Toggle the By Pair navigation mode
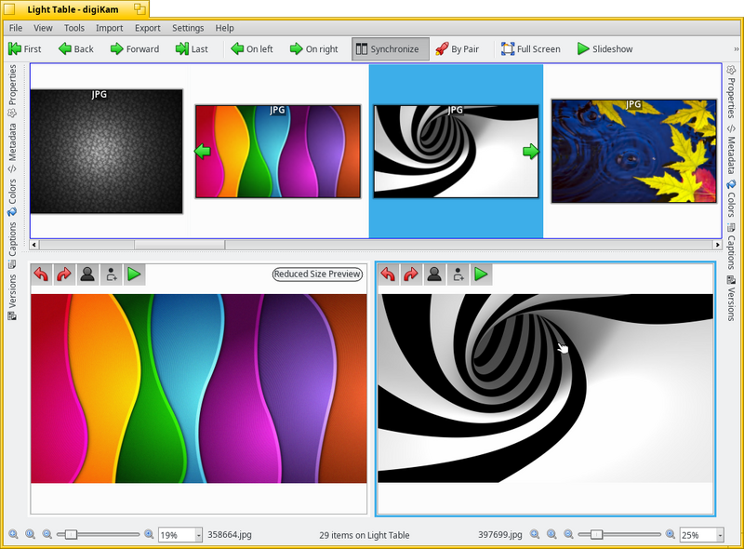Image resolution: width=744 pixels, height=549 pixels. (x=458, y=49)
